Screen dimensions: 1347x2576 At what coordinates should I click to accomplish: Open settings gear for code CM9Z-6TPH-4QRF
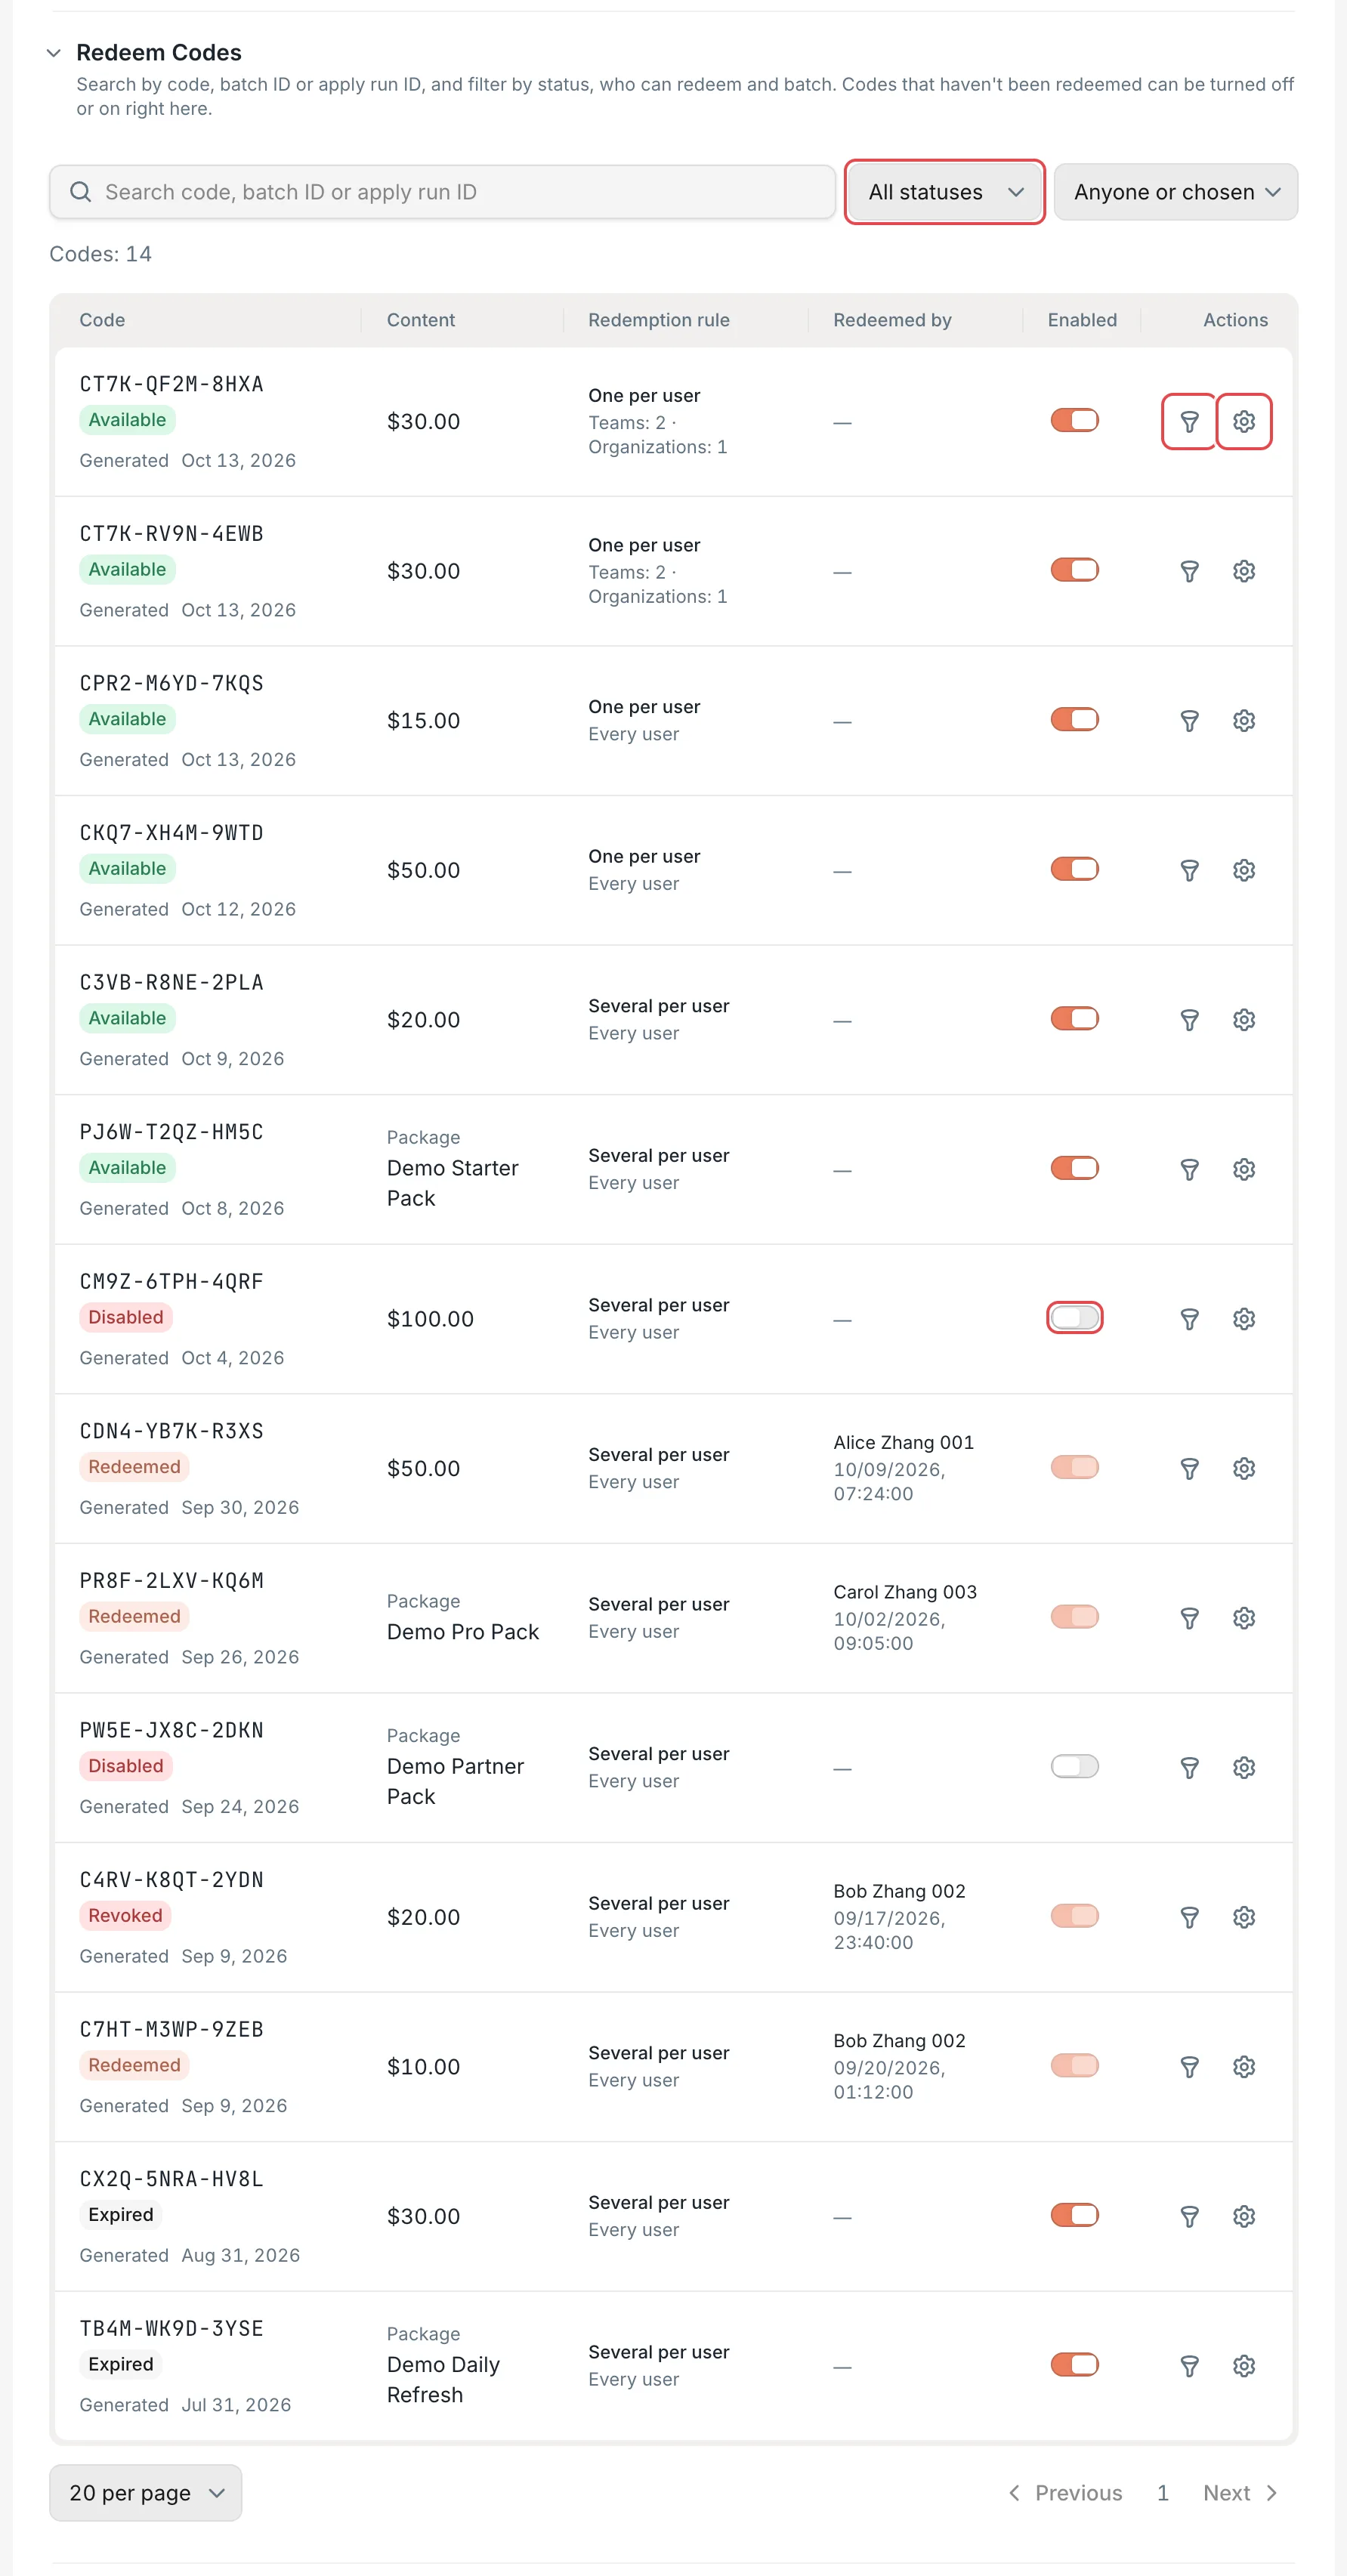[1243, 1318]
